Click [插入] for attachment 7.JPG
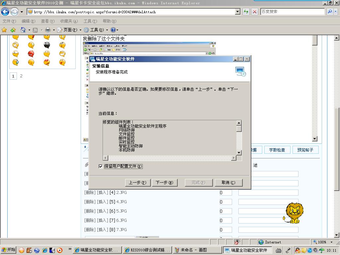This screenshot has height=255, width=340. 103,230
